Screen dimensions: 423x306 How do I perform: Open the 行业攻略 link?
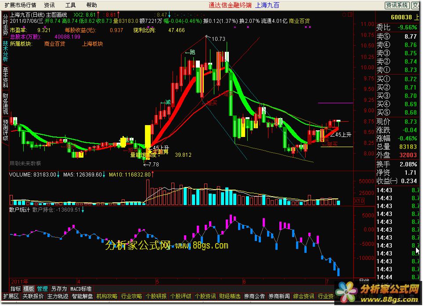click(131, 296)
